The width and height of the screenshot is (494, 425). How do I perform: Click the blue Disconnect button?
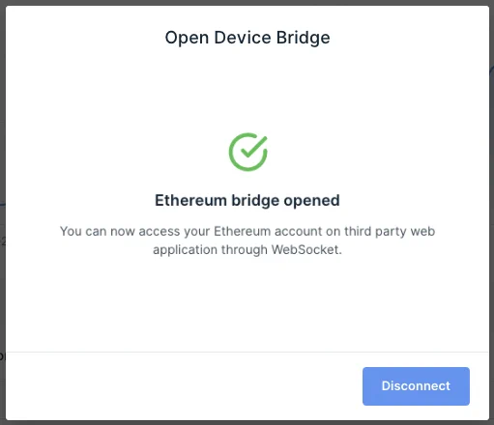click(x=416, y=386)
